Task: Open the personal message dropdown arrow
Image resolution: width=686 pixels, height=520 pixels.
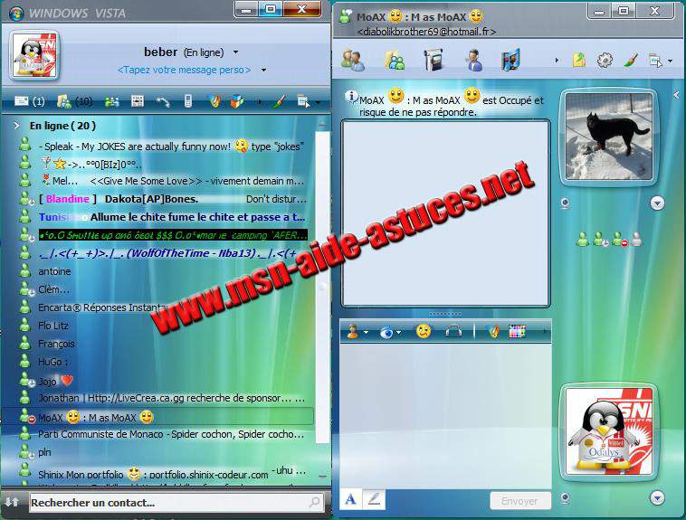Action: tap(264, 70)
